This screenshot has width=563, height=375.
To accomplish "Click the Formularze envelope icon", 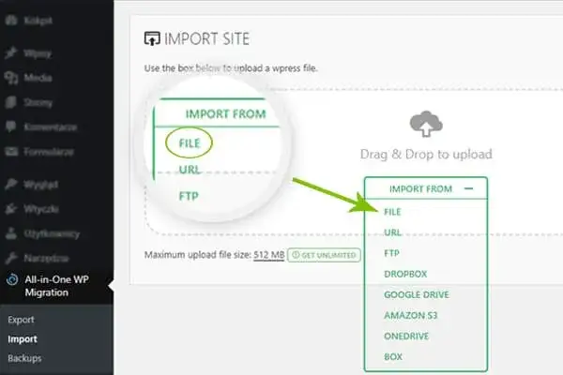I will coord(11,152).
